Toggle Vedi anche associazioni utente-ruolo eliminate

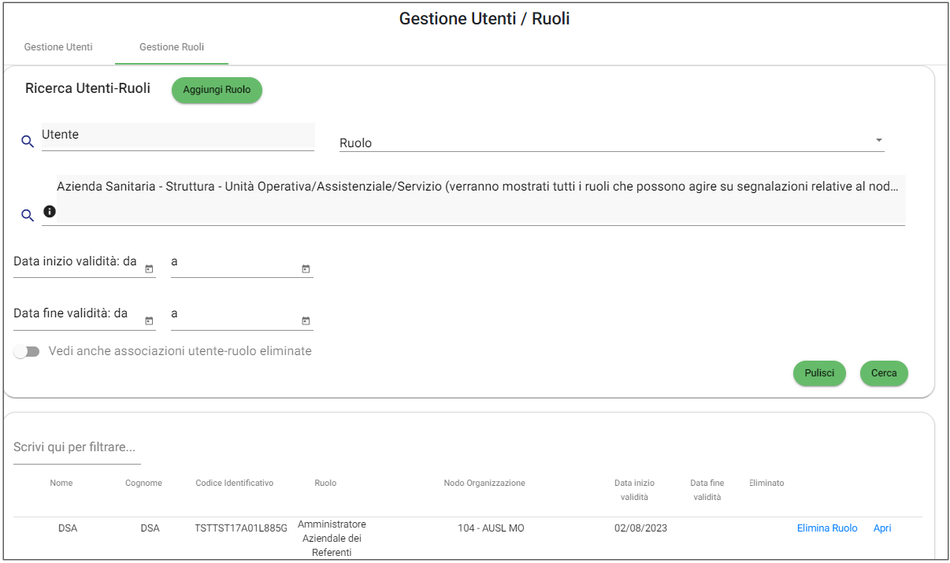click(27, 352)
